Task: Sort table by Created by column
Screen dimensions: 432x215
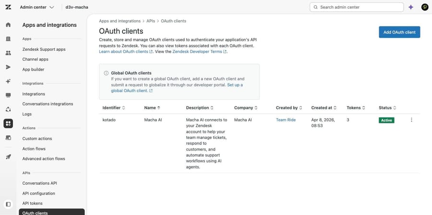Action: [289, 107]
